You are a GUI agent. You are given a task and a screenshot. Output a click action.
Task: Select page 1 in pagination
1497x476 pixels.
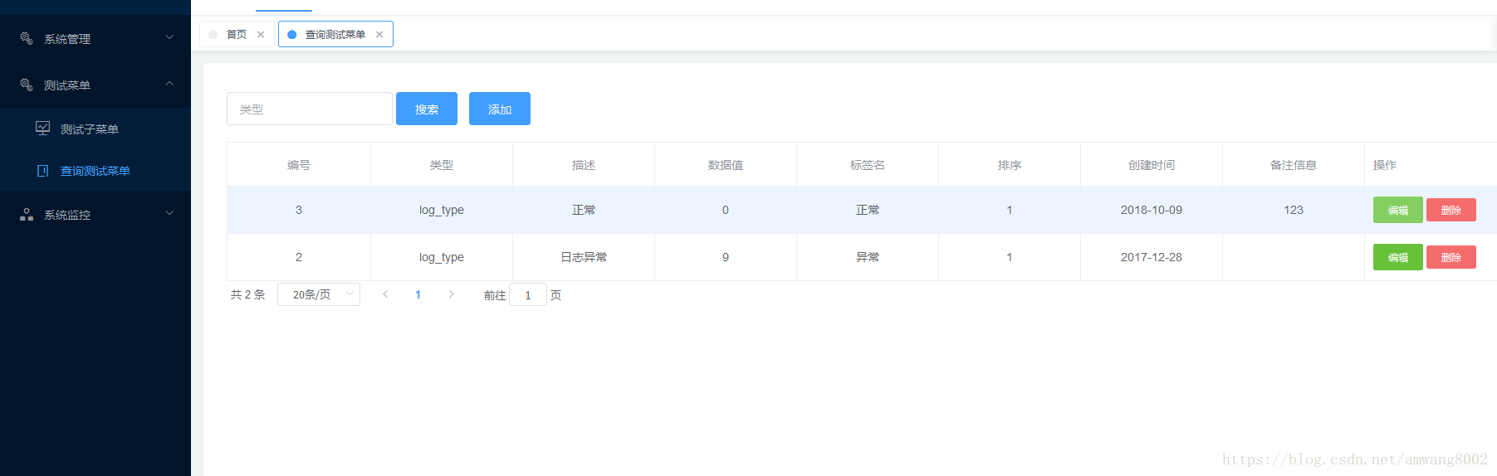[418, 294]
